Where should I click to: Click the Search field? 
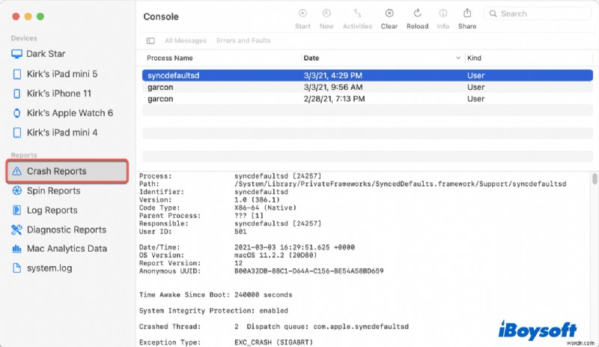pos(537,13)
